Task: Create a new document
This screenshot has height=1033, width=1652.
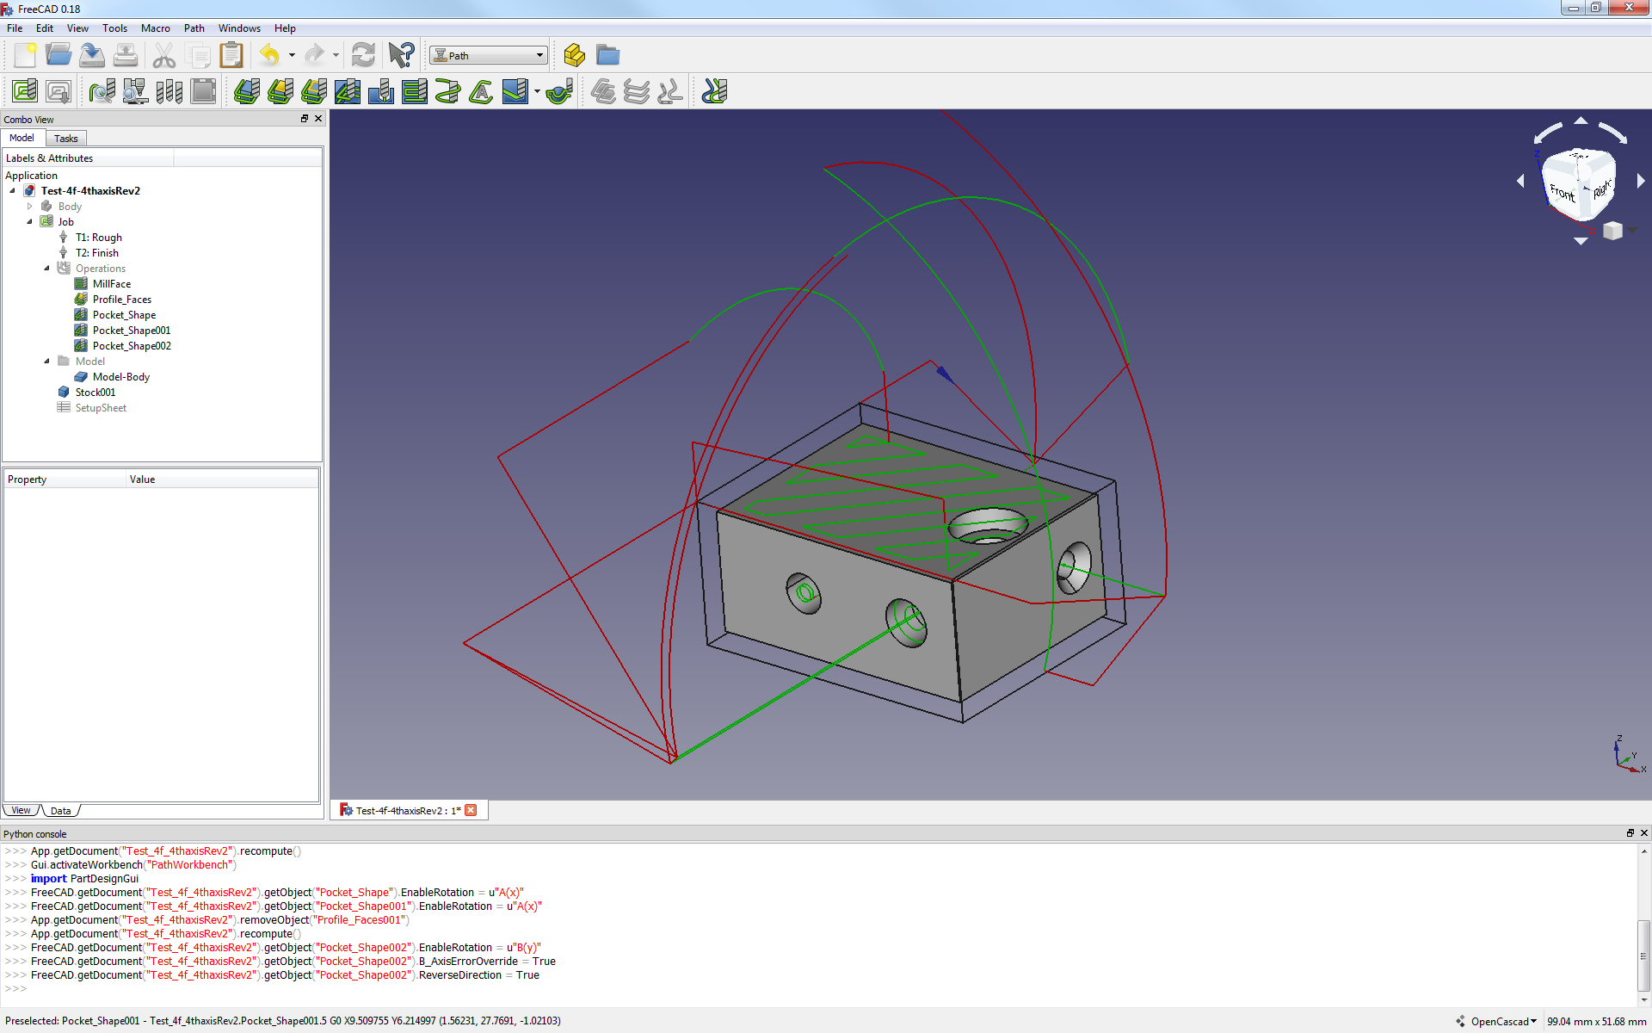Action: (x=25, y=56)
